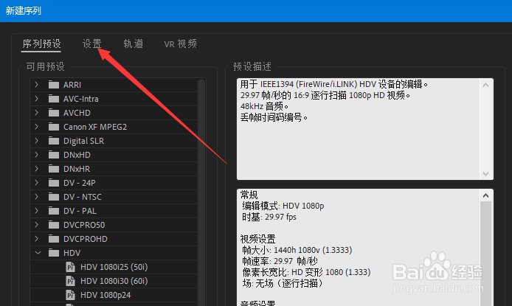The width and height of the screenshot is (512, 306).
Task: Expand the DV - NTSC folder
Action: point(37,197)
